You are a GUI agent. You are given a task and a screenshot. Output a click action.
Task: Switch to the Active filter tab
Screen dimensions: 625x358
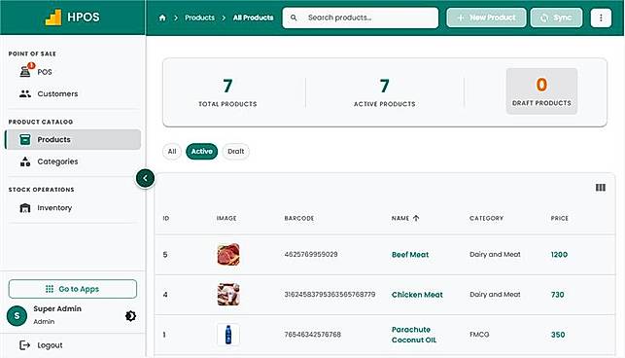point(201,151)
